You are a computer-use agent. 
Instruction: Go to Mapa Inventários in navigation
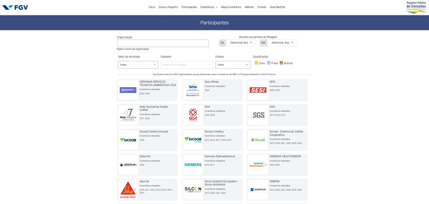click(231, 7)
